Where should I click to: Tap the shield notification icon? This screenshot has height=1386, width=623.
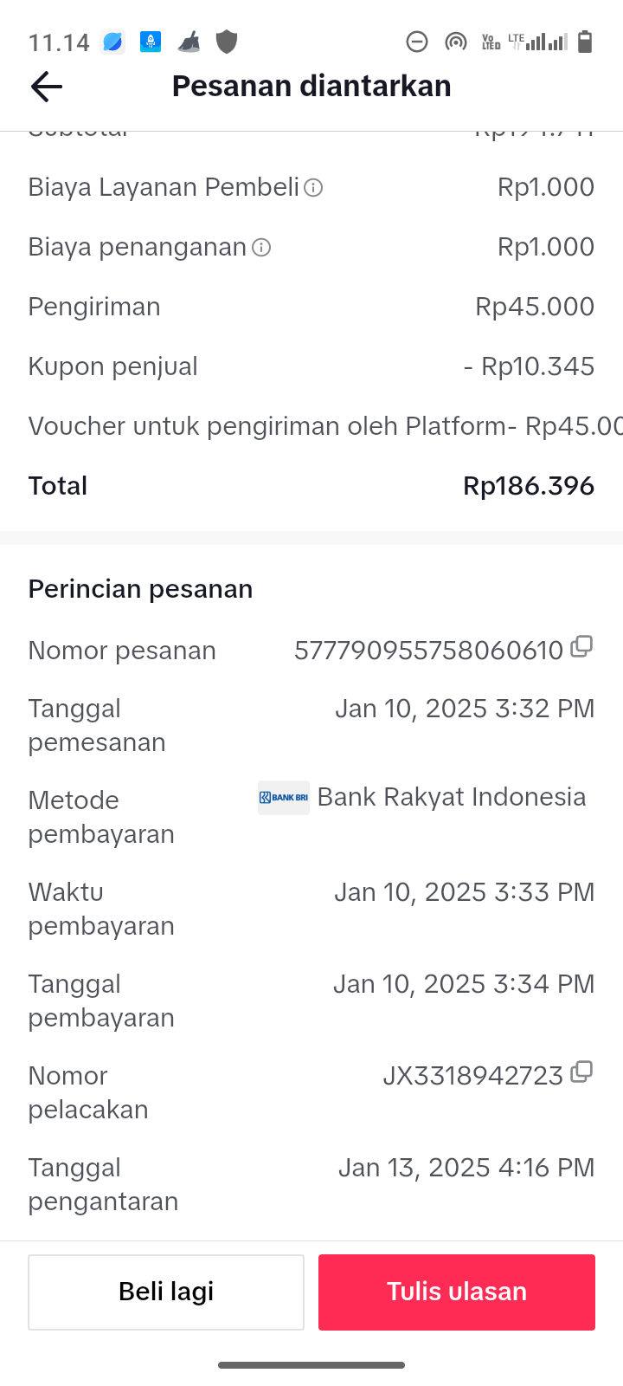[x=227, y=42]
